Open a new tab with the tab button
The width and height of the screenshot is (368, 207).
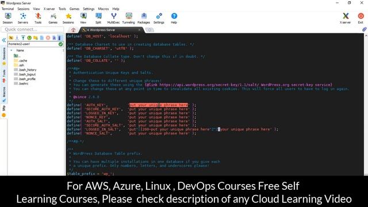(x=149, y=30)
